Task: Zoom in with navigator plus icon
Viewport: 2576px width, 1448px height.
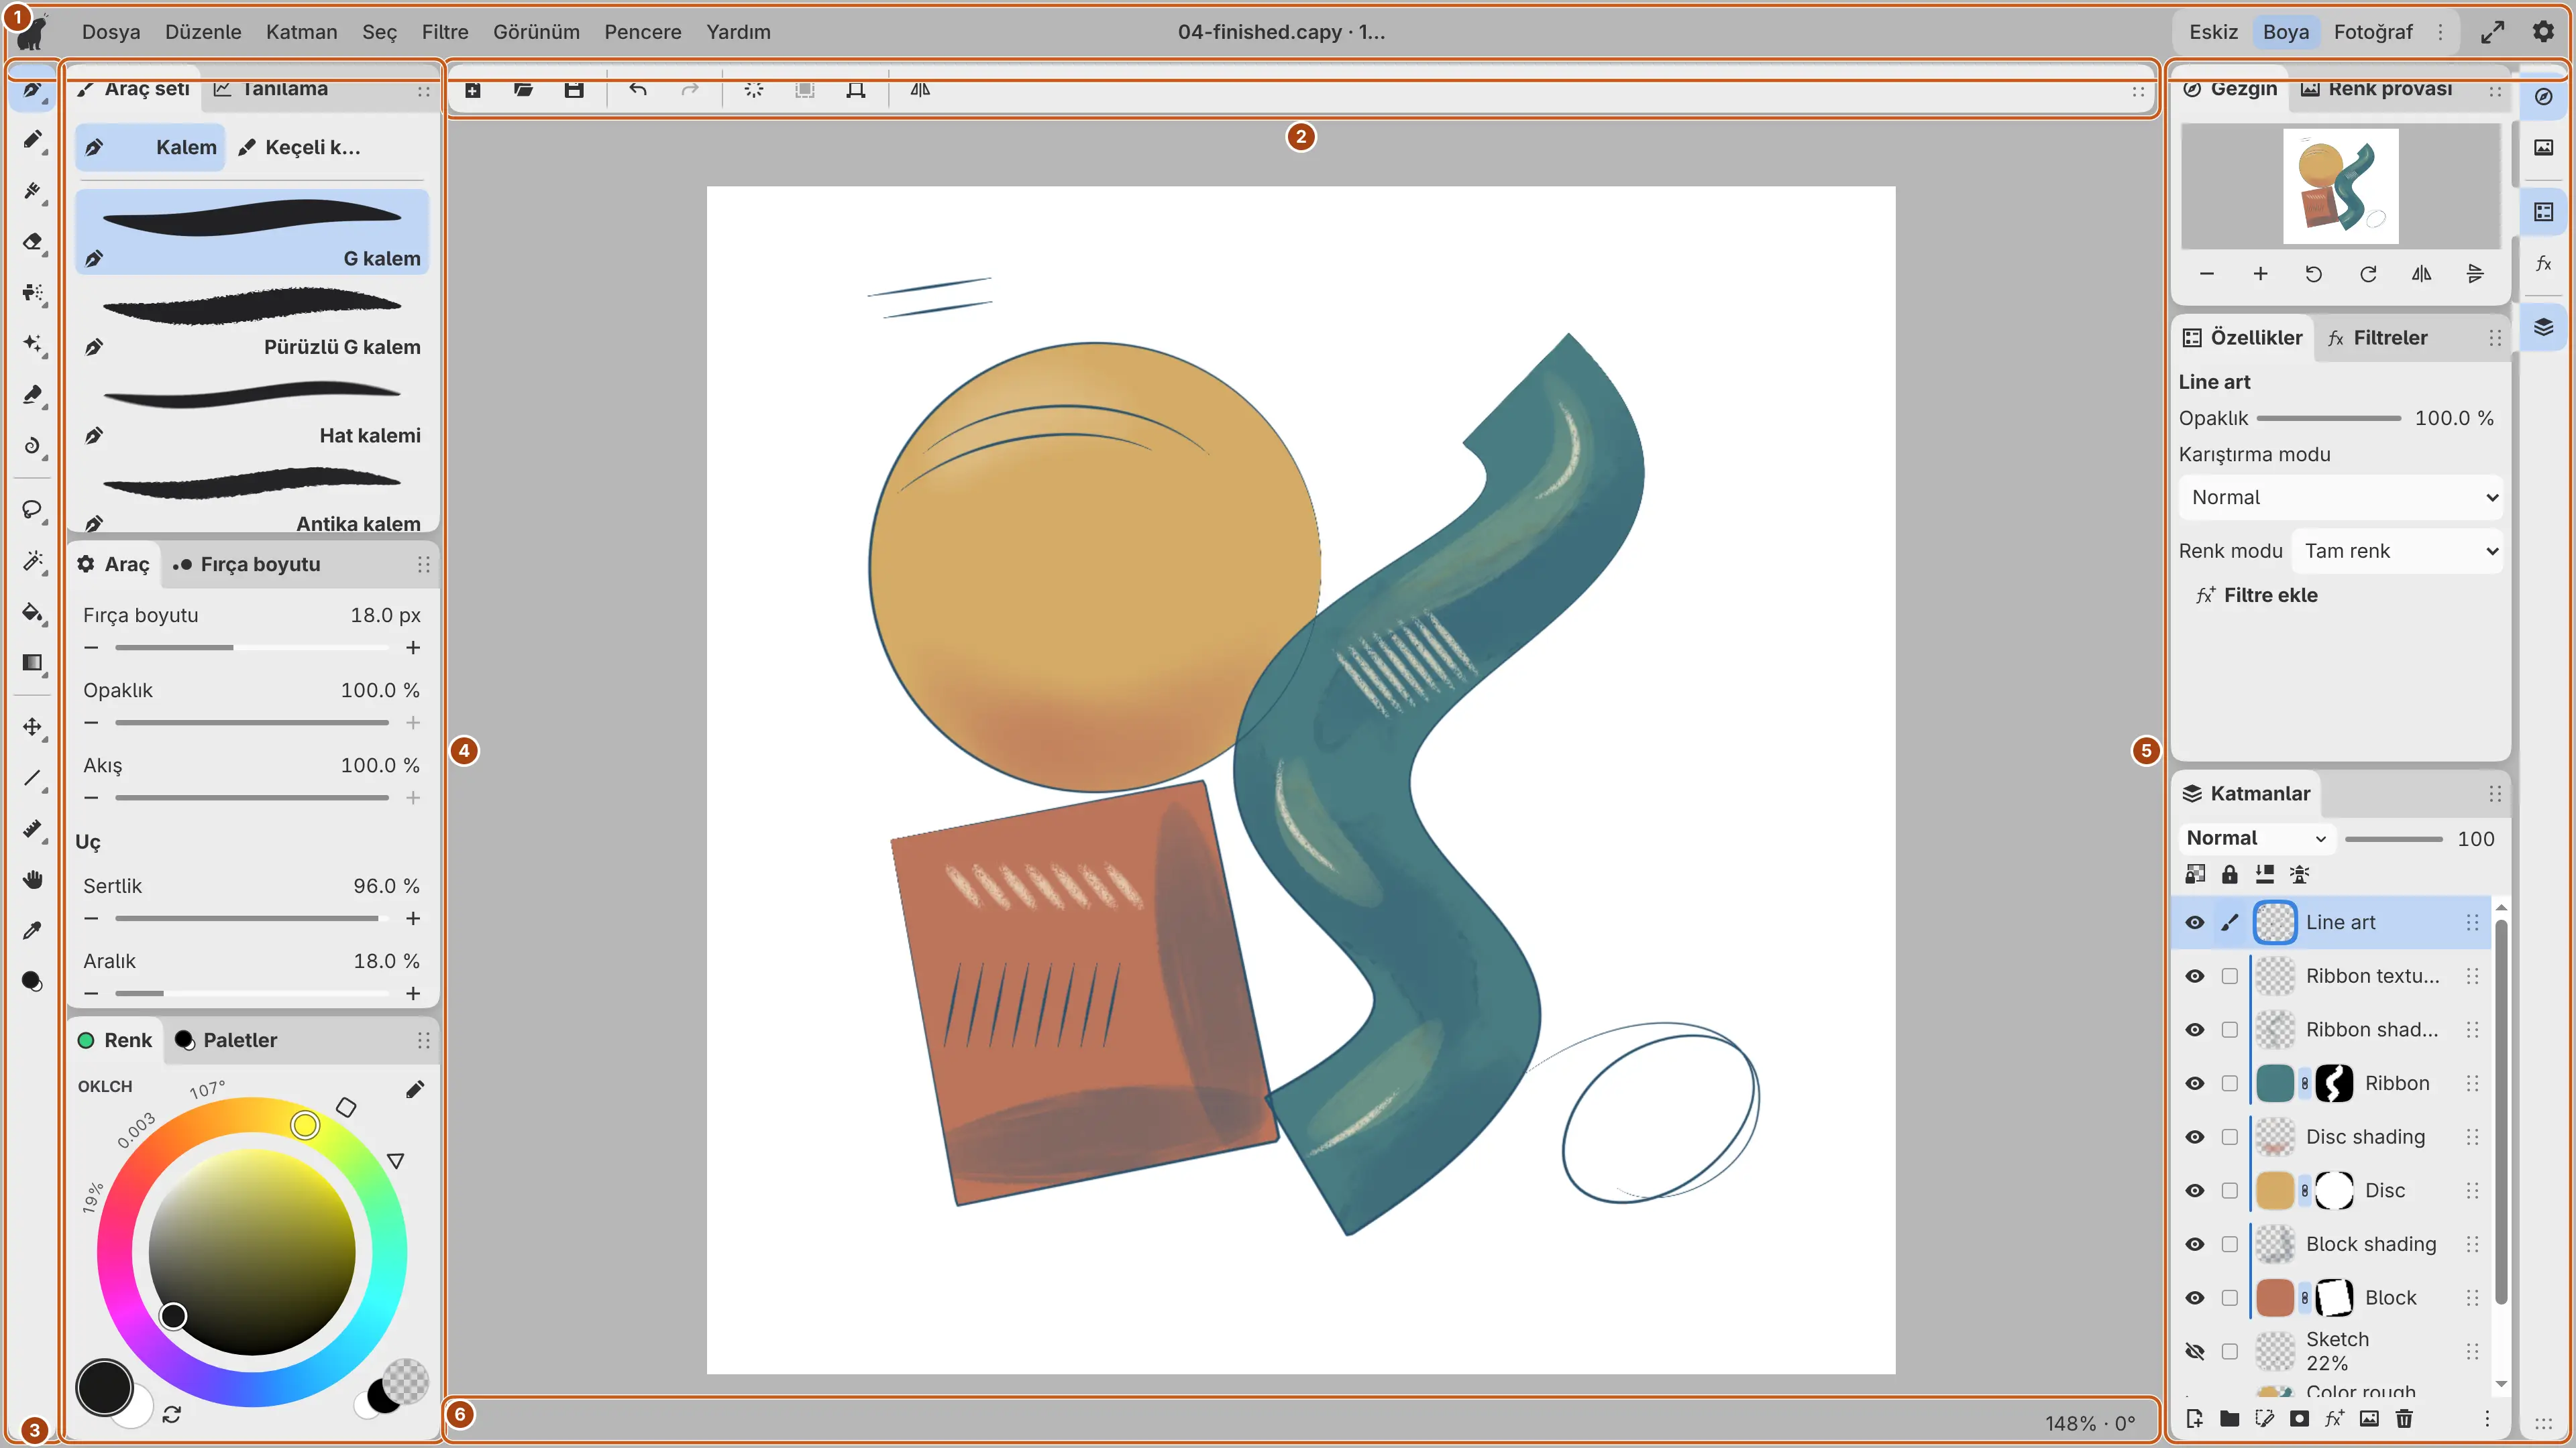Action: coord(2260,274)
